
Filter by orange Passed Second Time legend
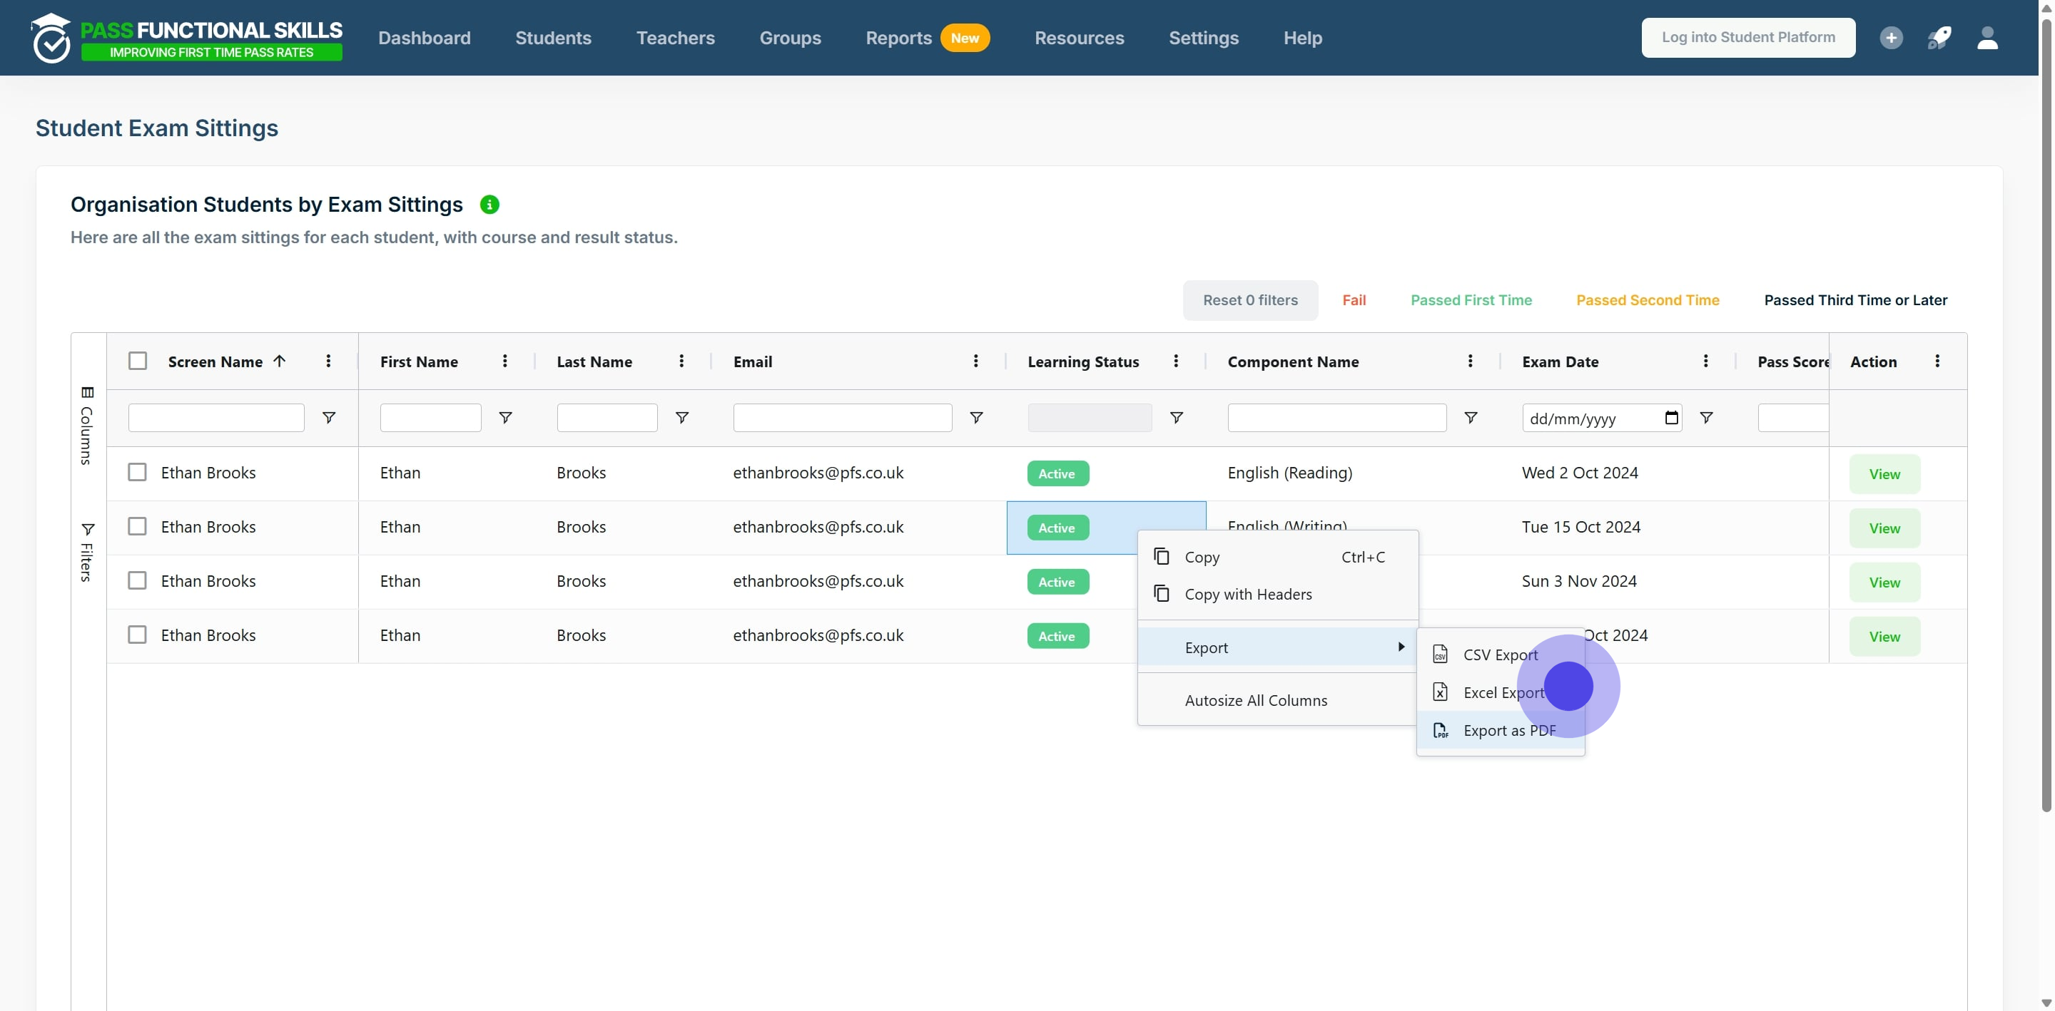[x=1647, y=301]
